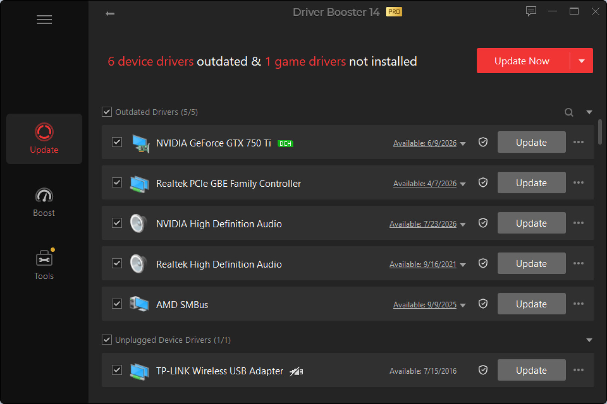Click the vertical scrollbar thumb
Screen dimensions: 607x404
(x=600, y=132)
